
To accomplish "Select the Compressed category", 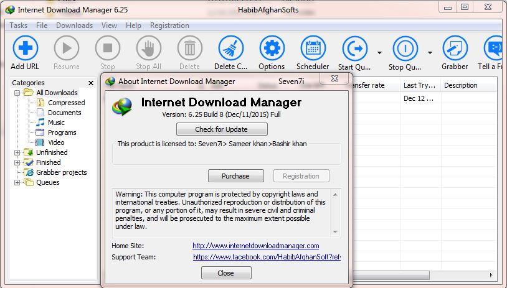I will [x=66, y=103].
